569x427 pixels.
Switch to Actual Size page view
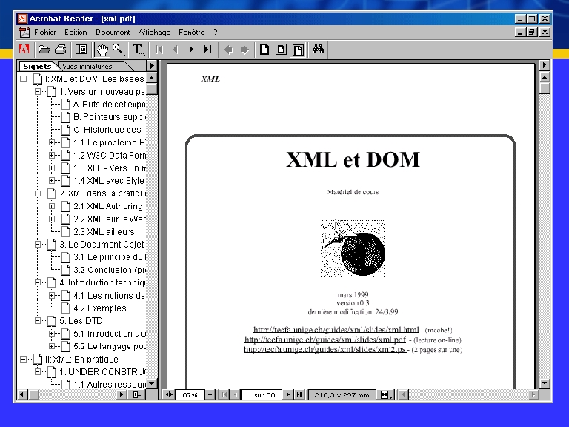tap(264, 50)
